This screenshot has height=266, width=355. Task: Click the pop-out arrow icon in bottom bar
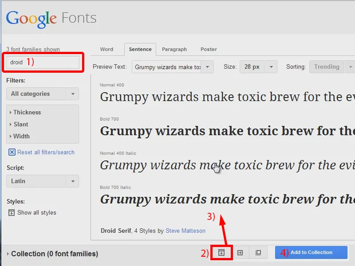(x=240, y=252)
